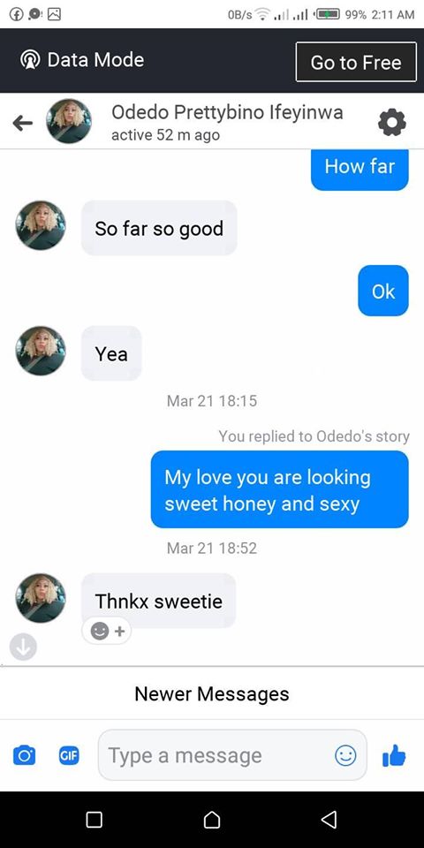Tap the scroll-down arrow circle
This screenshot has height=848, width=424.
coord(23,647)
